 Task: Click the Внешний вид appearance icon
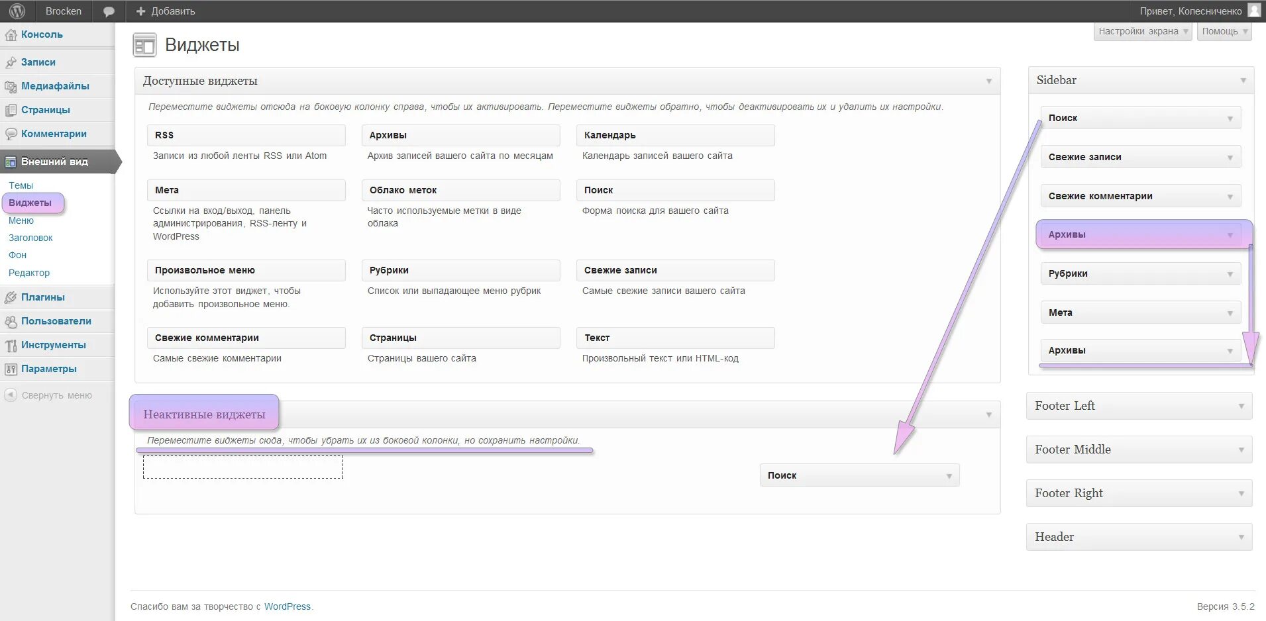pos(11,162)
